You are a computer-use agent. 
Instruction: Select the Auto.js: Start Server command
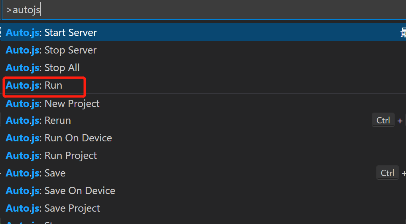point(203,32)
